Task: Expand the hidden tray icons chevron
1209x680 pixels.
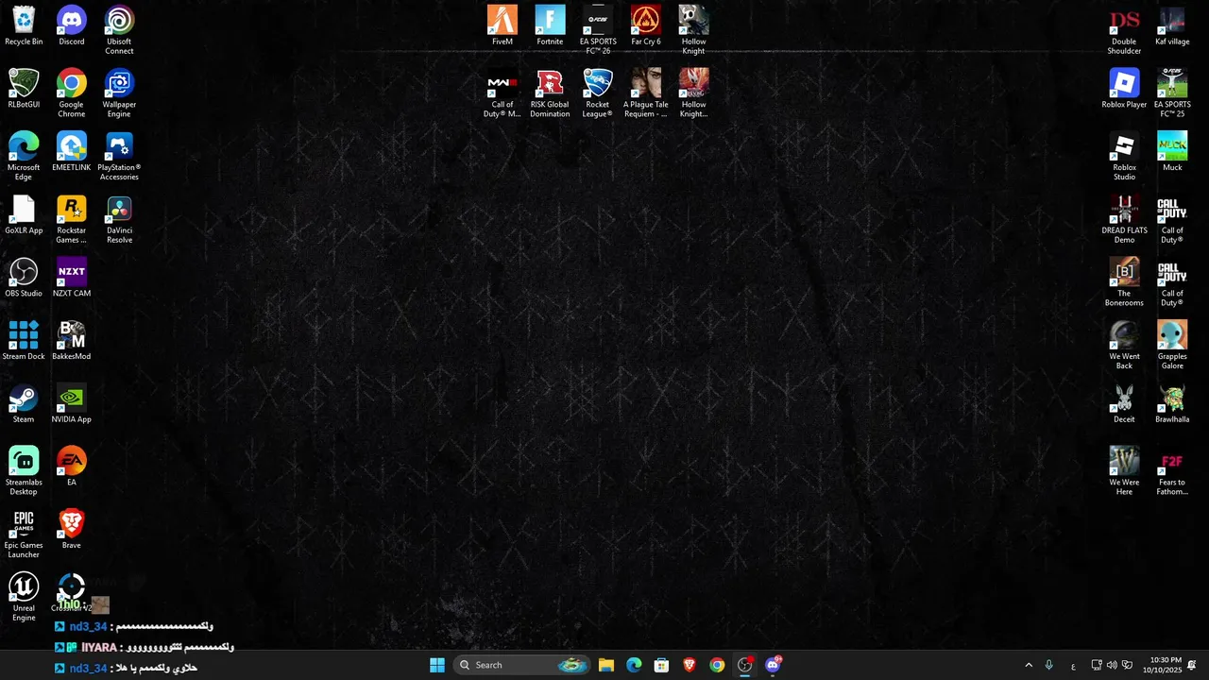Action: [1029, 665]
